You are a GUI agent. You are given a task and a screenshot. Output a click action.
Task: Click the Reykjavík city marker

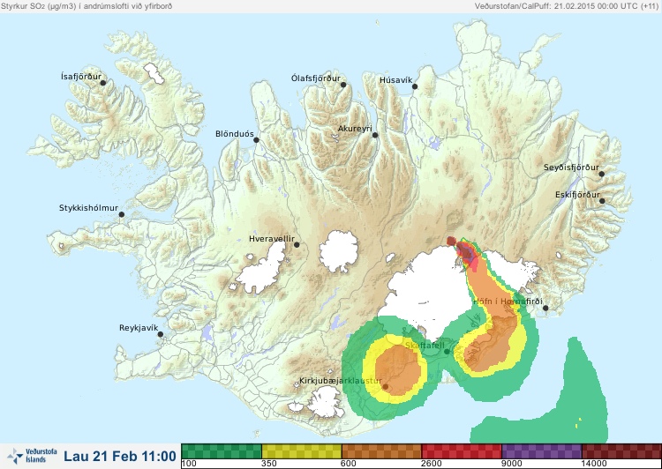161,334
